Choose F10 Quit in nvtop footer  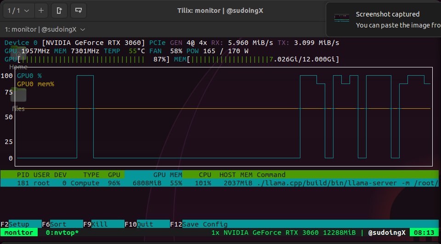pos(140,224)
